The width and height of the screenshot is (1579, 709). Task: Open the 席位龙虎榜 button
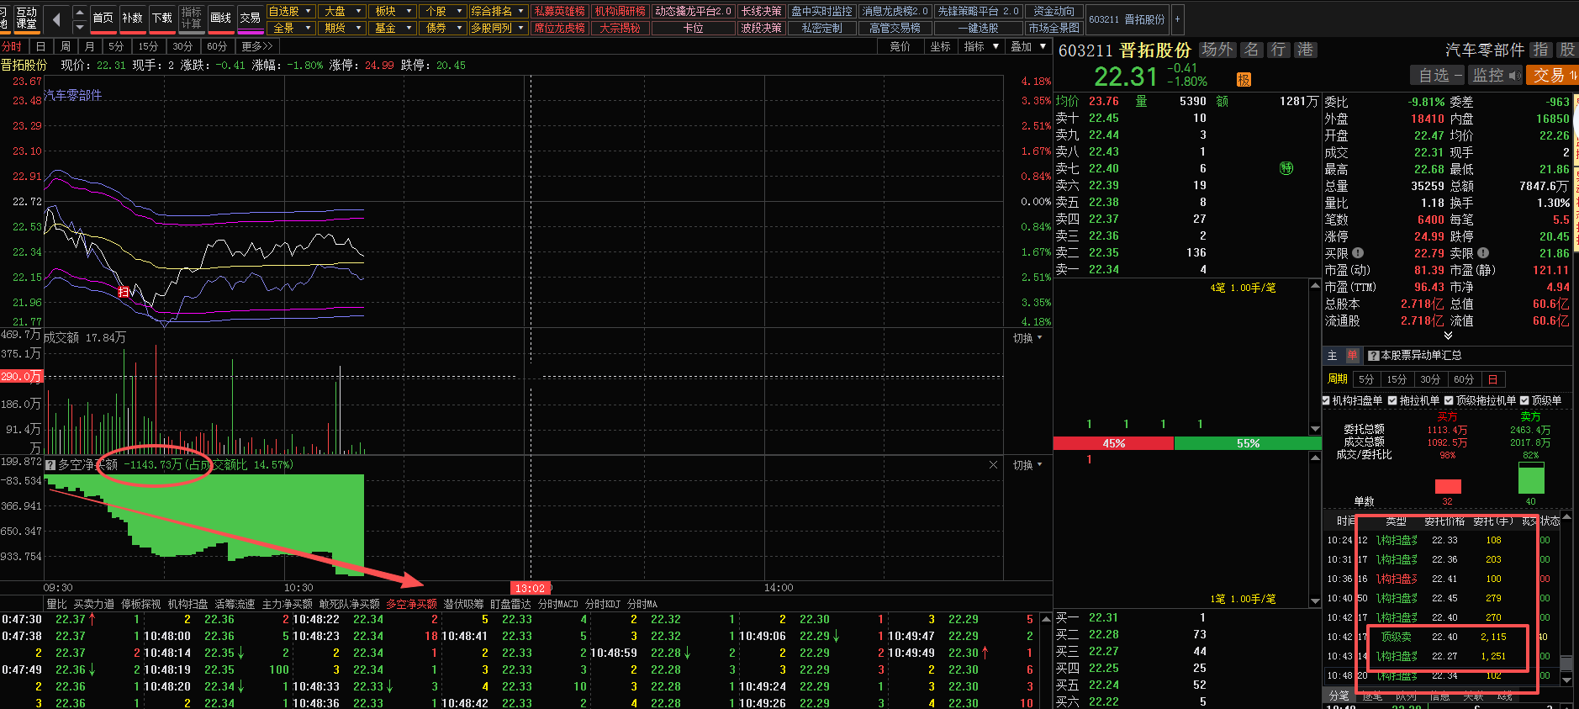tap(559, 28)
